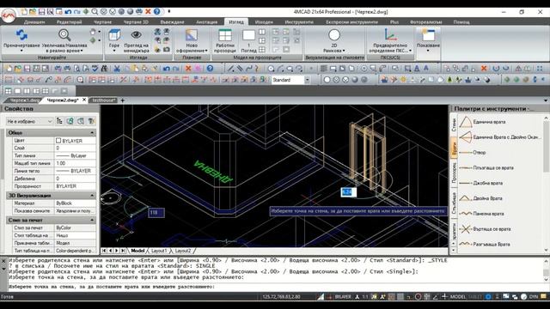
Task: Click the 'Мащаб тип линия' 1.00 value
Action: [75, 163]
